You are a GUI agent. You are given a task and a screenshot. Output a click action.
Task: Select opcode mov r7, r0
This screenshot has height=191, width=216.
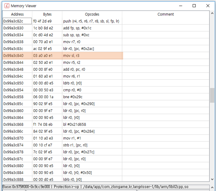[72, 42]
